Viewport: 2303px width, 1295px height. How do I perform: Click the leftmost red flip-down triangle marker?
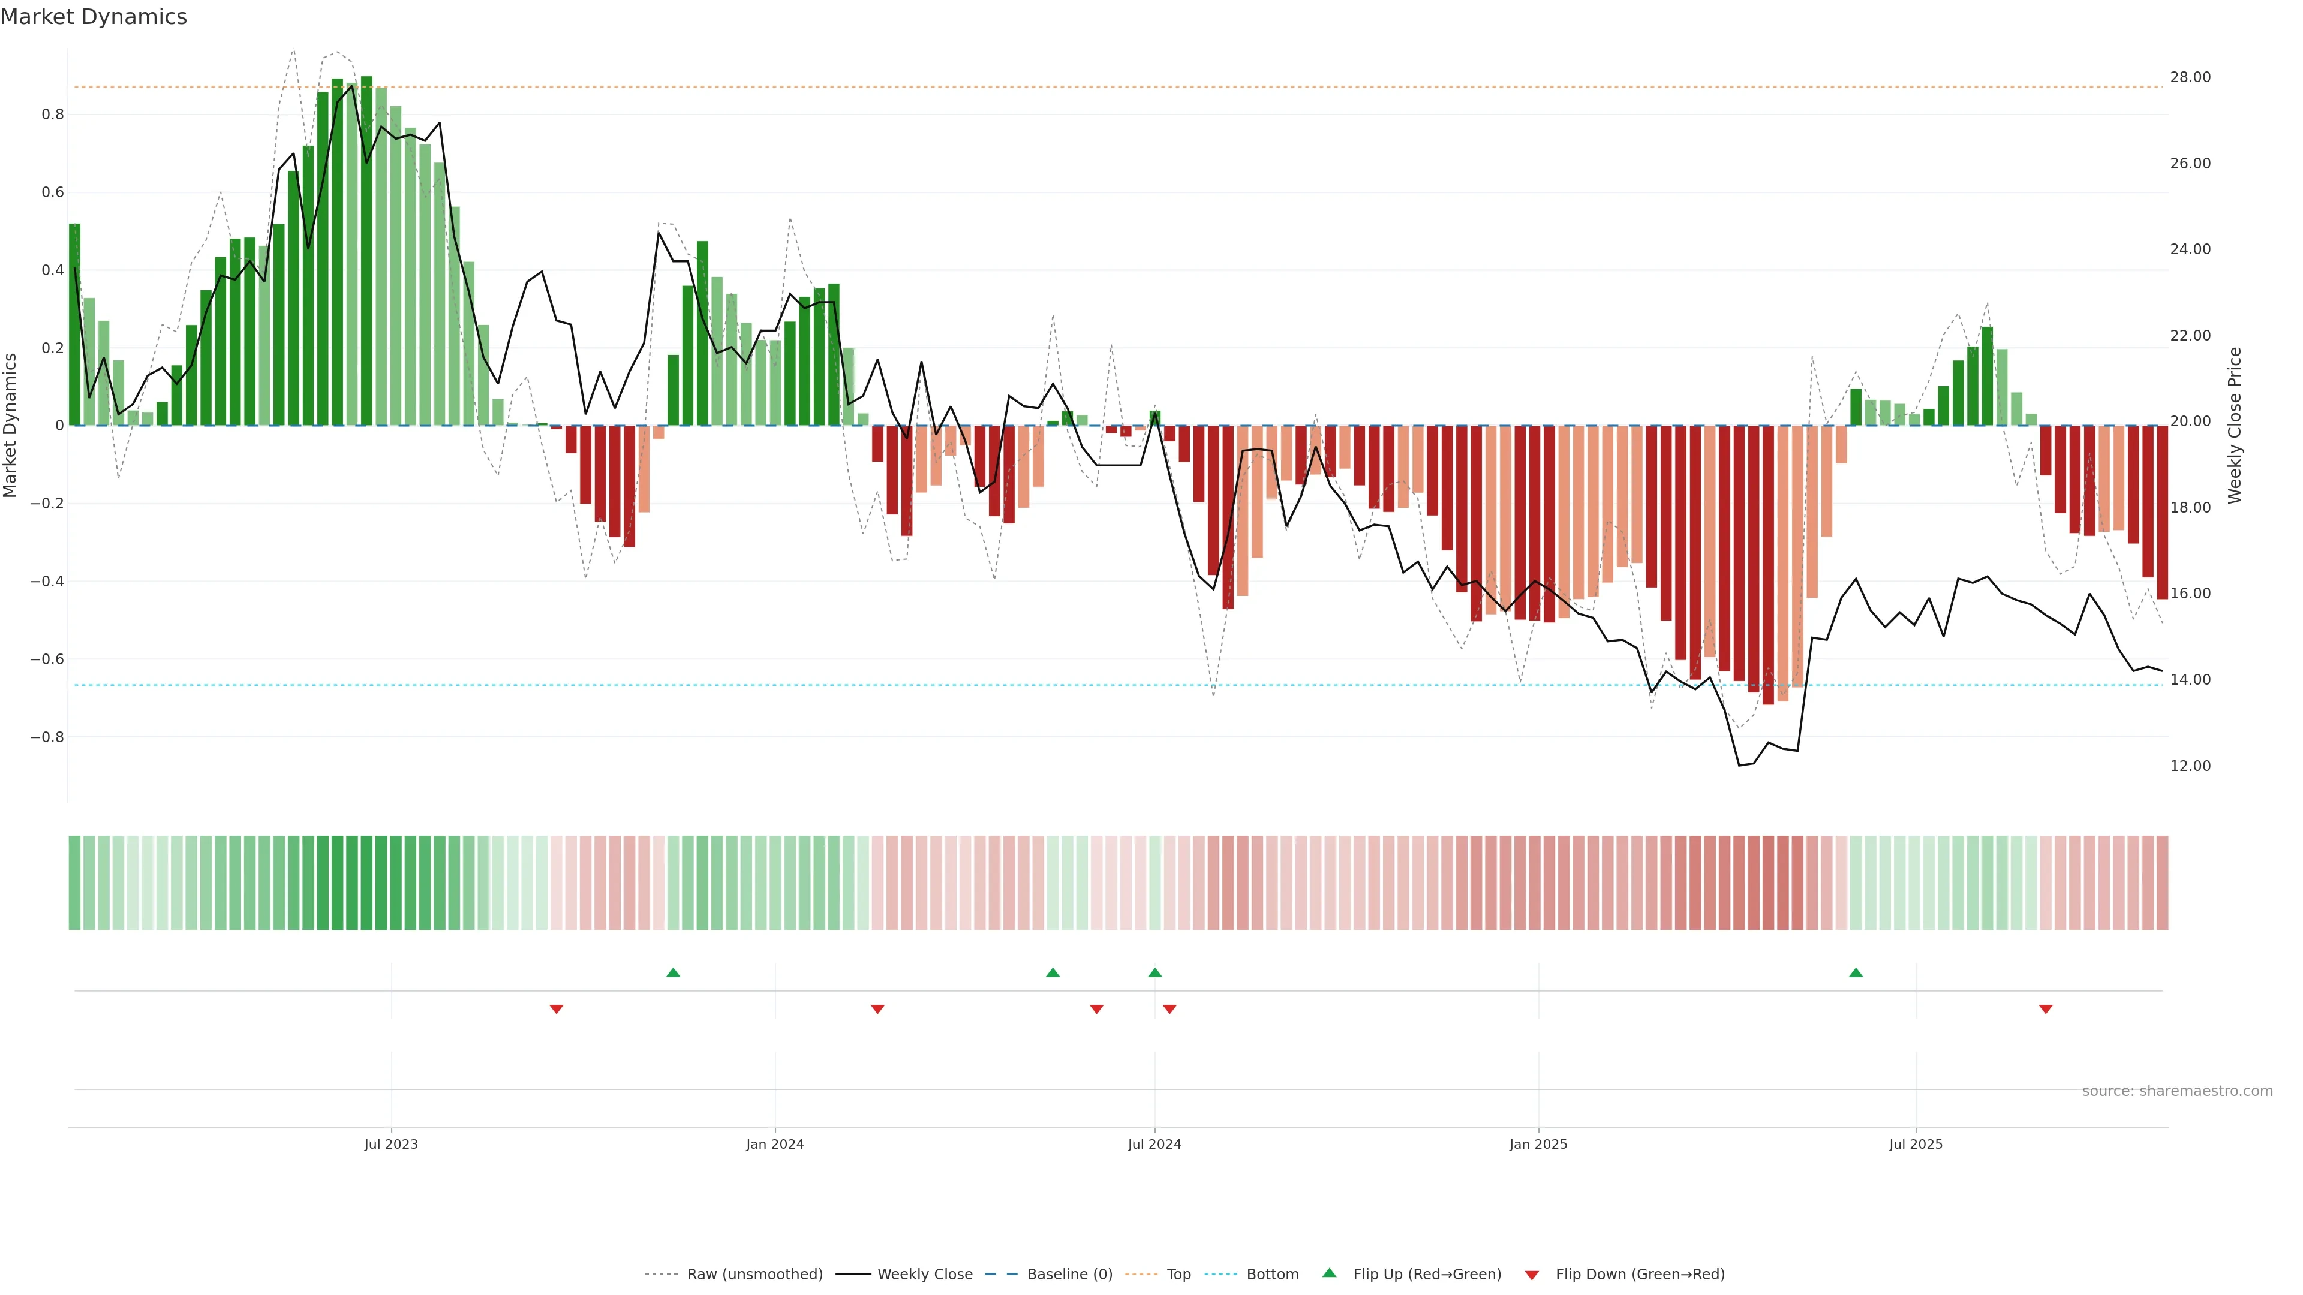(x=556, y=1009)
